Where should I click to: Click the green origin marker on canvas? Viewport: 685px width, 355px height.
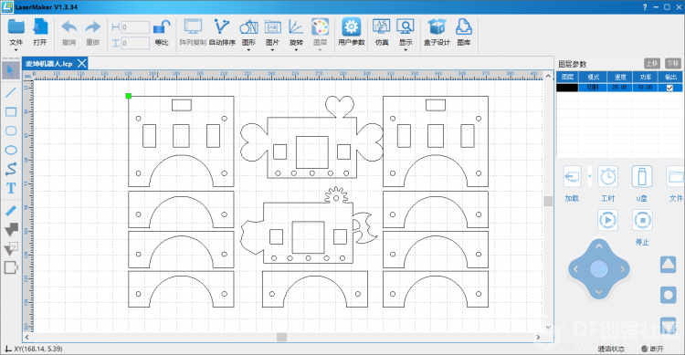[x=128, y=96]
